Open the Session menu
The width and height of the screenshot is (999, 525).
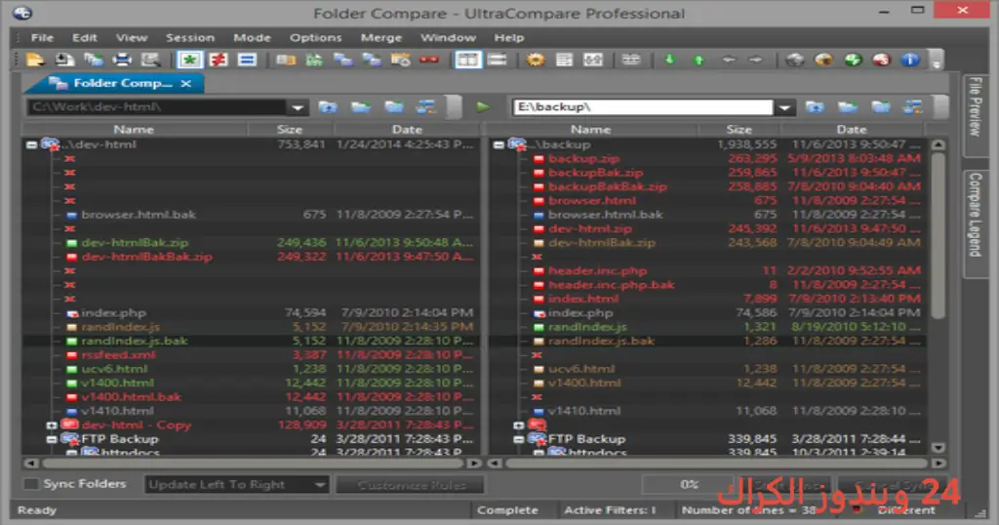[190, 38]
